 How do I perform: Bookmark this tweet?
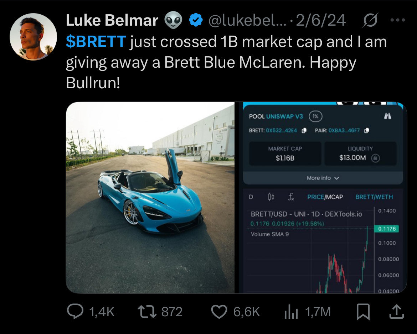[x=363, y=312]
